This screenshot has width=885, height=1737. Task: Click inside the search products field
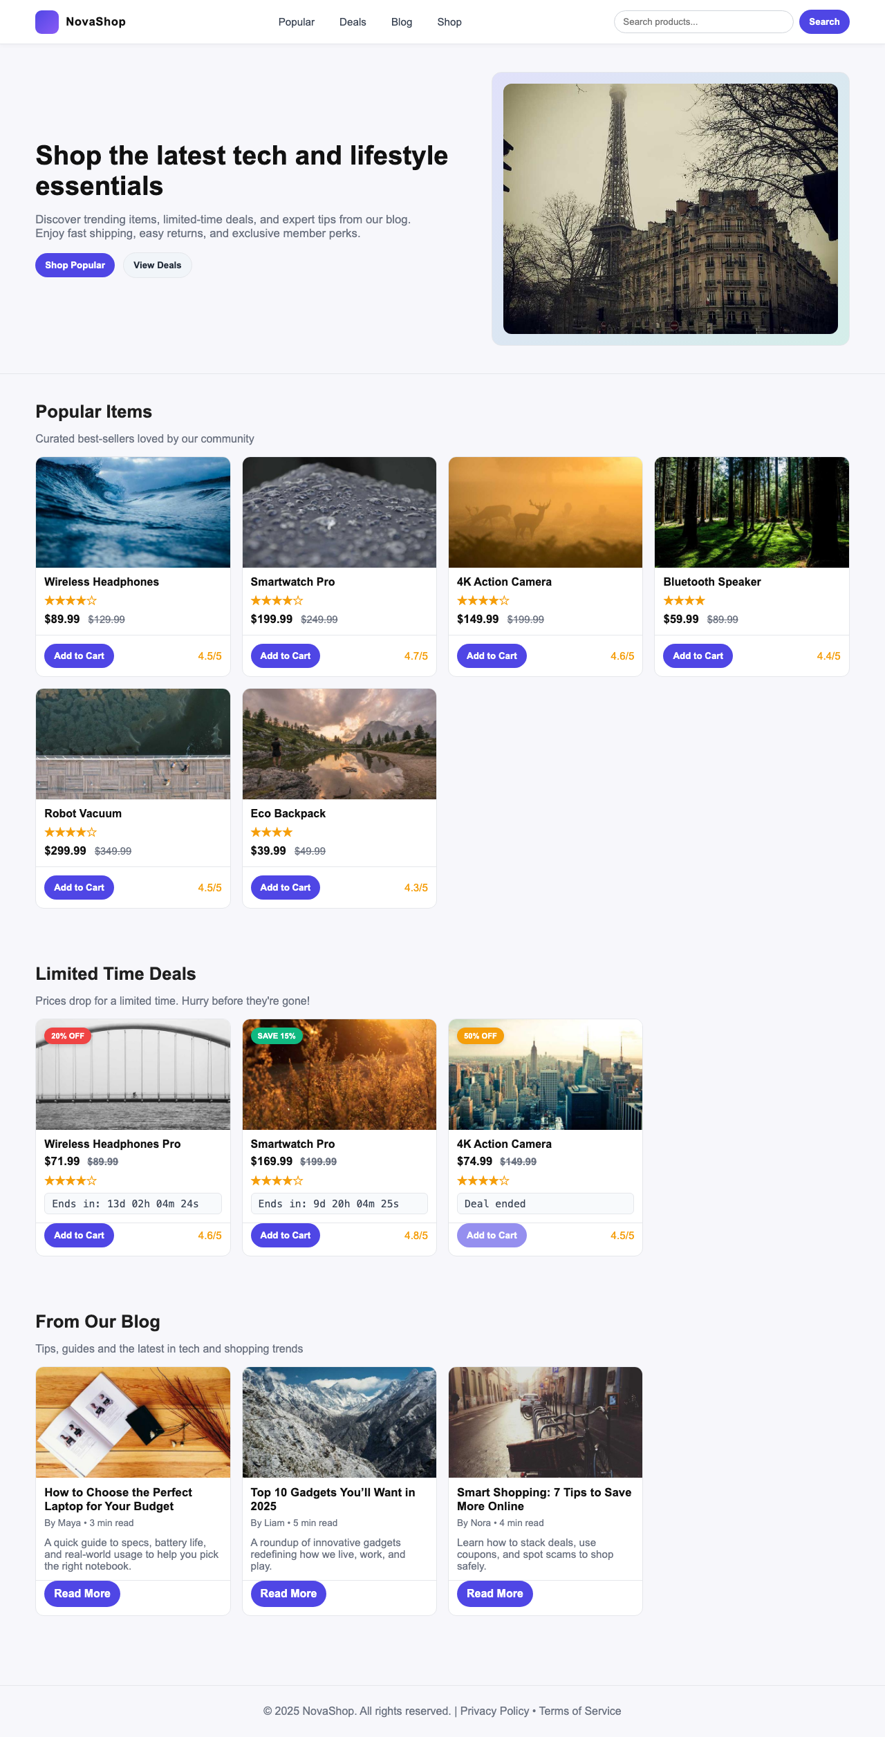703,21
